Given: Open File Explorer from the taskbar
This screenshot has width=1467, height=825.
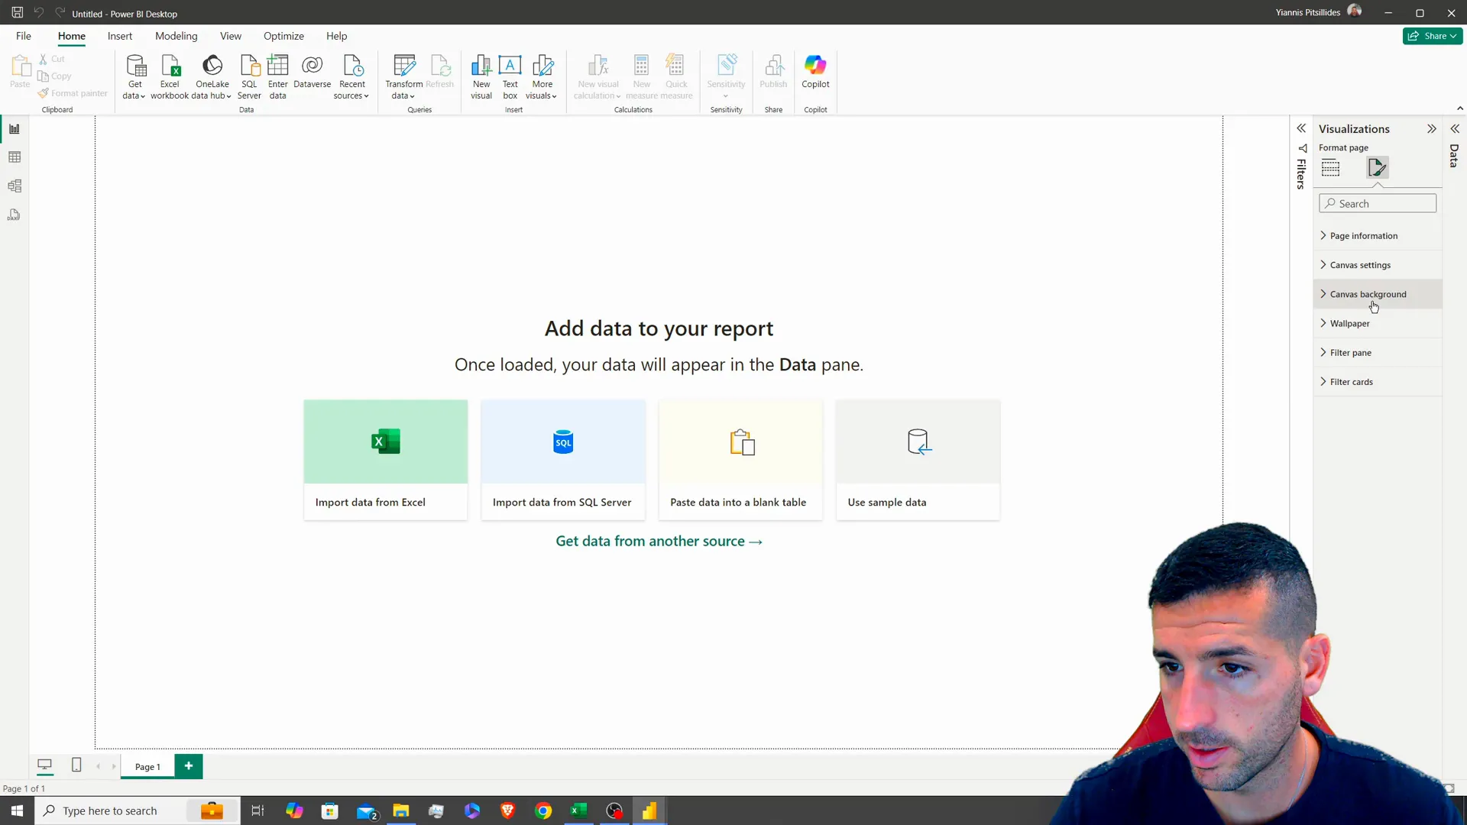Looking at the screenshot, I should tap(401, 810).
